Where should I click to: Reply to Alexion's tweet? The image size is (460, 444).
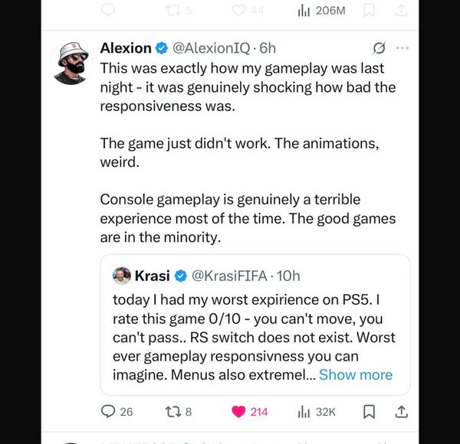coord(108,412)
